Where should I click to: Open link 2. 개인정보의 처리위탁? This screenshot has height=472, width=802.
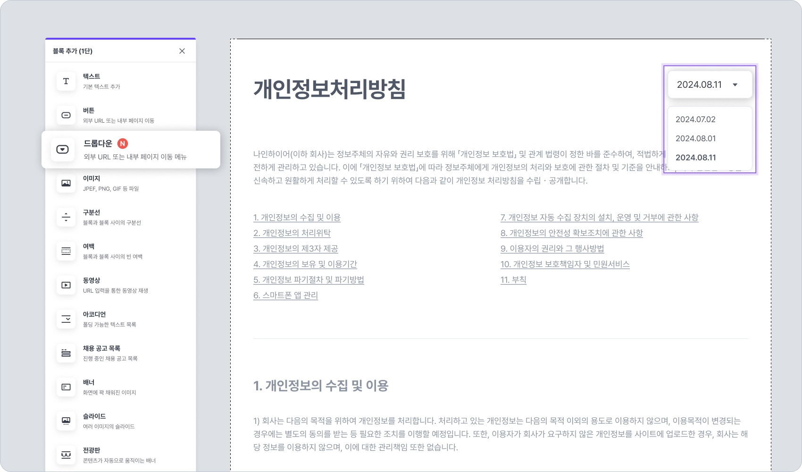(x=292, y=233)
